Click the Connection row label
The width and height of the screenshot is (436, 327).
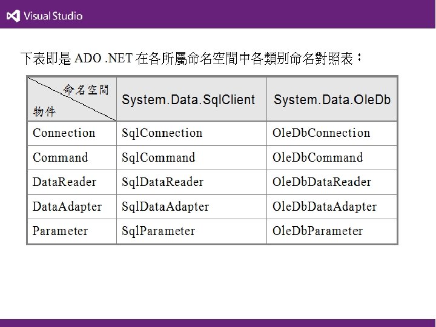point(64,133)
